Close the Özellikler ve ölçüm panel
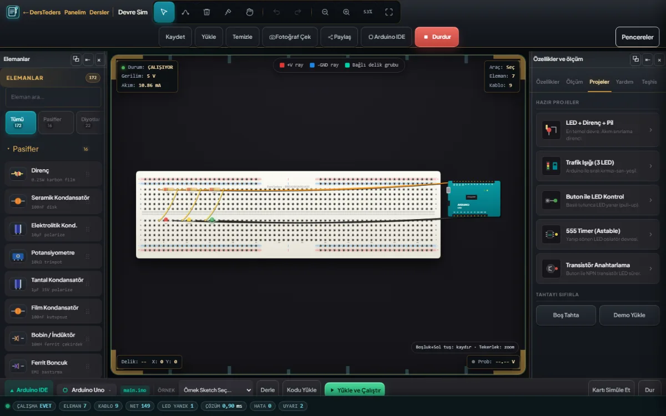 (659, 59)
